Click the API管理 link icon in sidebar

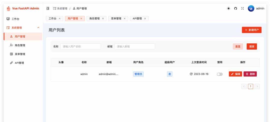pyautogui.click(x=11, y=63)
